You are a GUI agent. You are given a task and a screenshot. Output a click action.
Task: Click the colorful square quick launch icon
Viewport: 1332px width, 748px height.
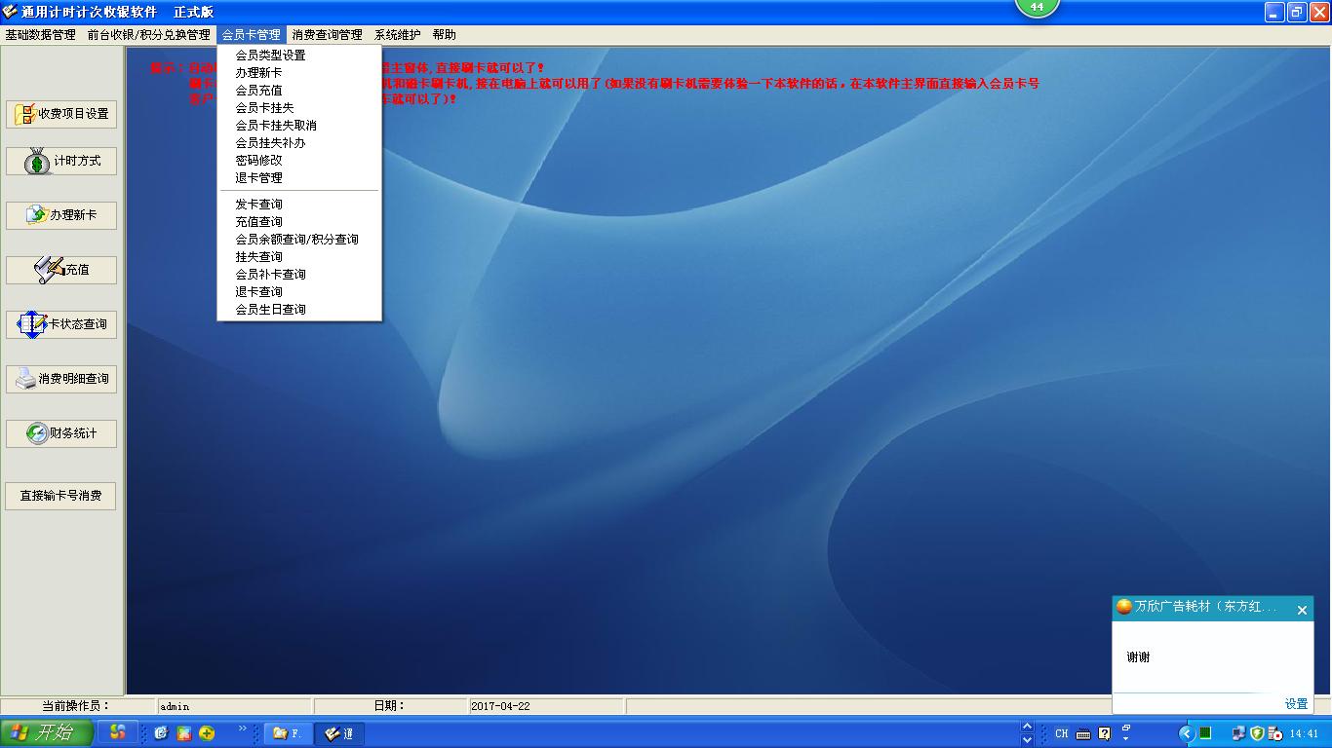point(183,733)
